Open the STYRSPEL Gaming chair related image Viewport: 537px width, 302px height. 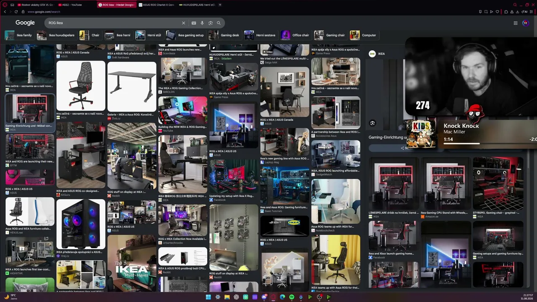[x=498, y=184]
